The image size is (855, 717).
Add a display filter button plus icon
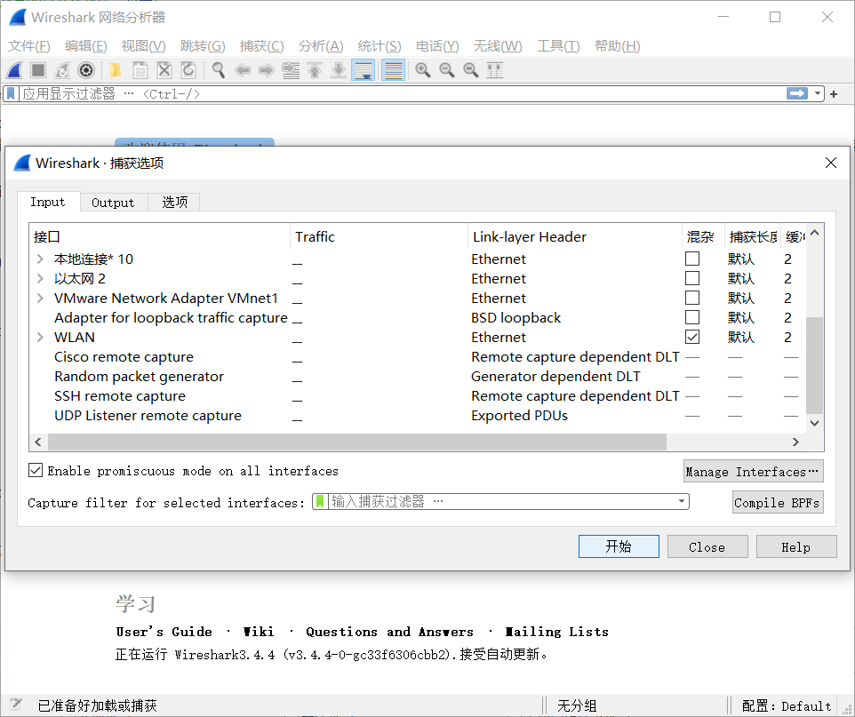click(834, 94)
